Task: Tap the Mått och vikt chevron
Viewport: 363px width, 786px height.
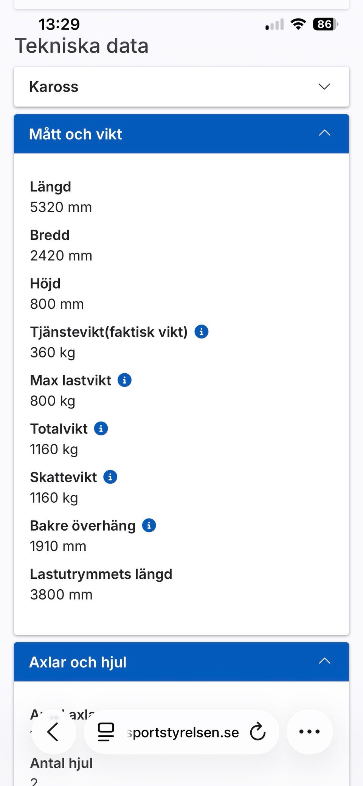Action: tap(324, 133)
